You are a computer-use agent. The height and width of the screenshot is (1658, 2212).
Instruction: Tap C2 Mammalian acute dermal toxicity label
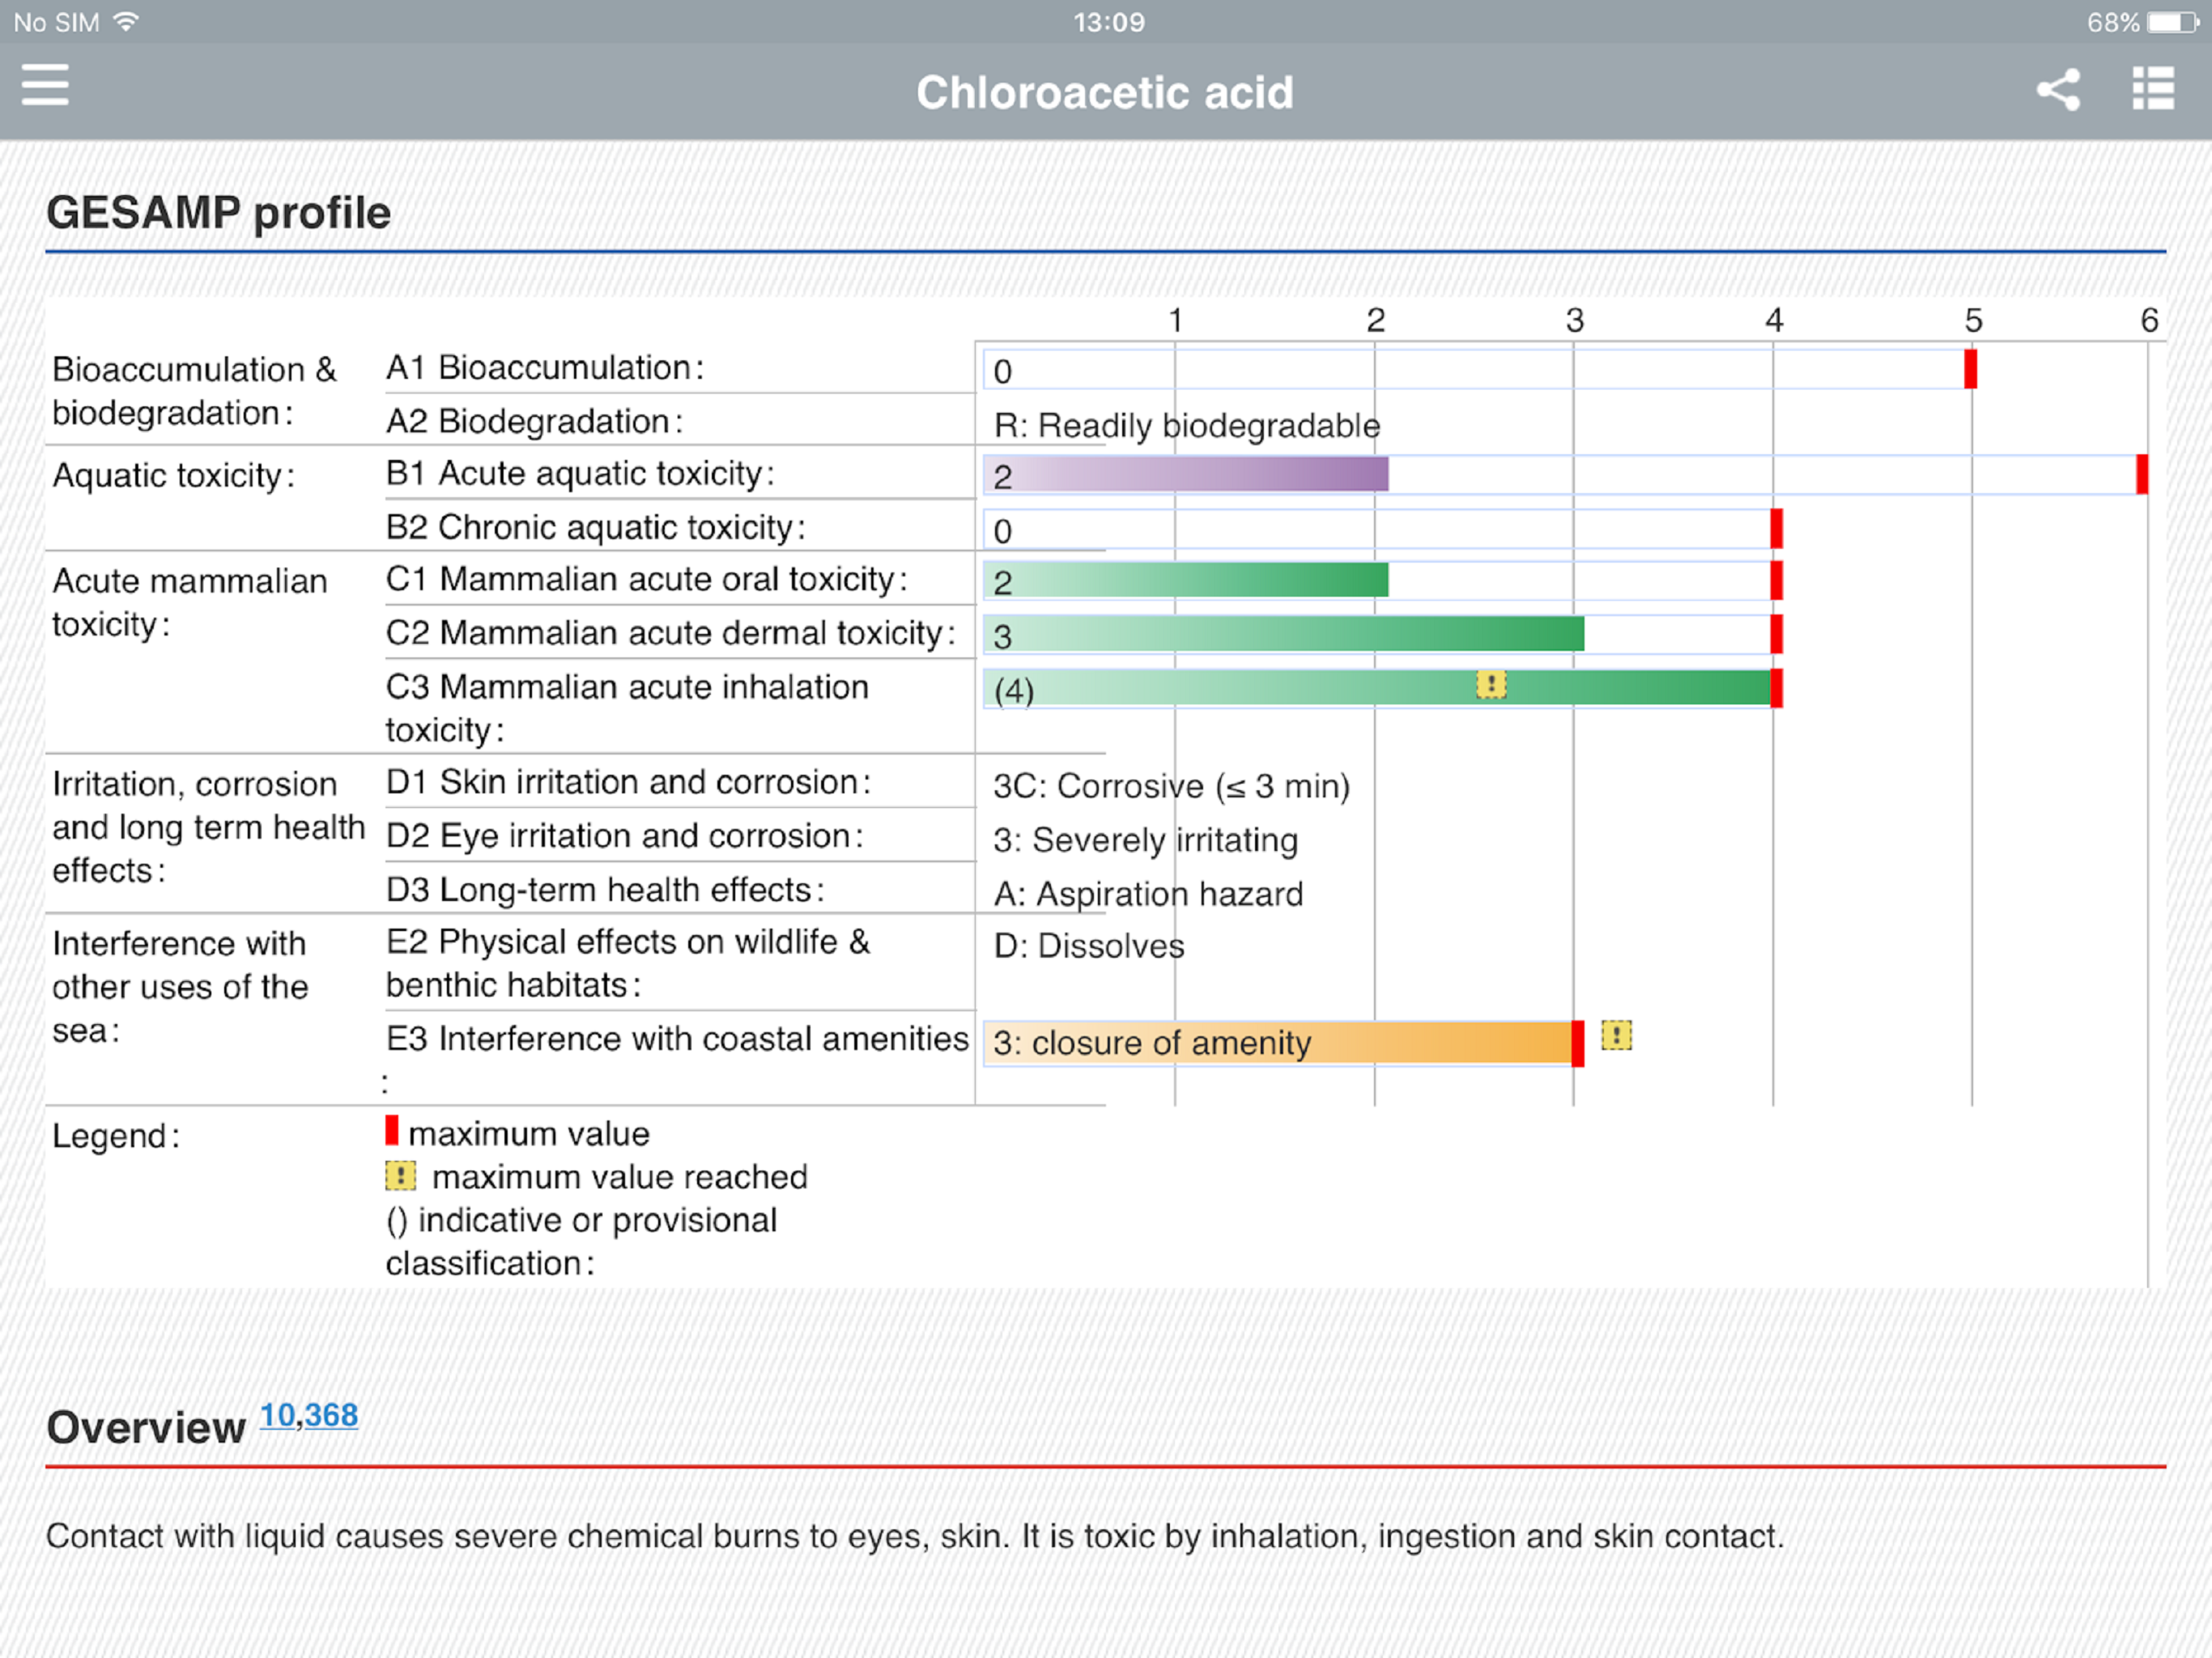coord(671,634)
